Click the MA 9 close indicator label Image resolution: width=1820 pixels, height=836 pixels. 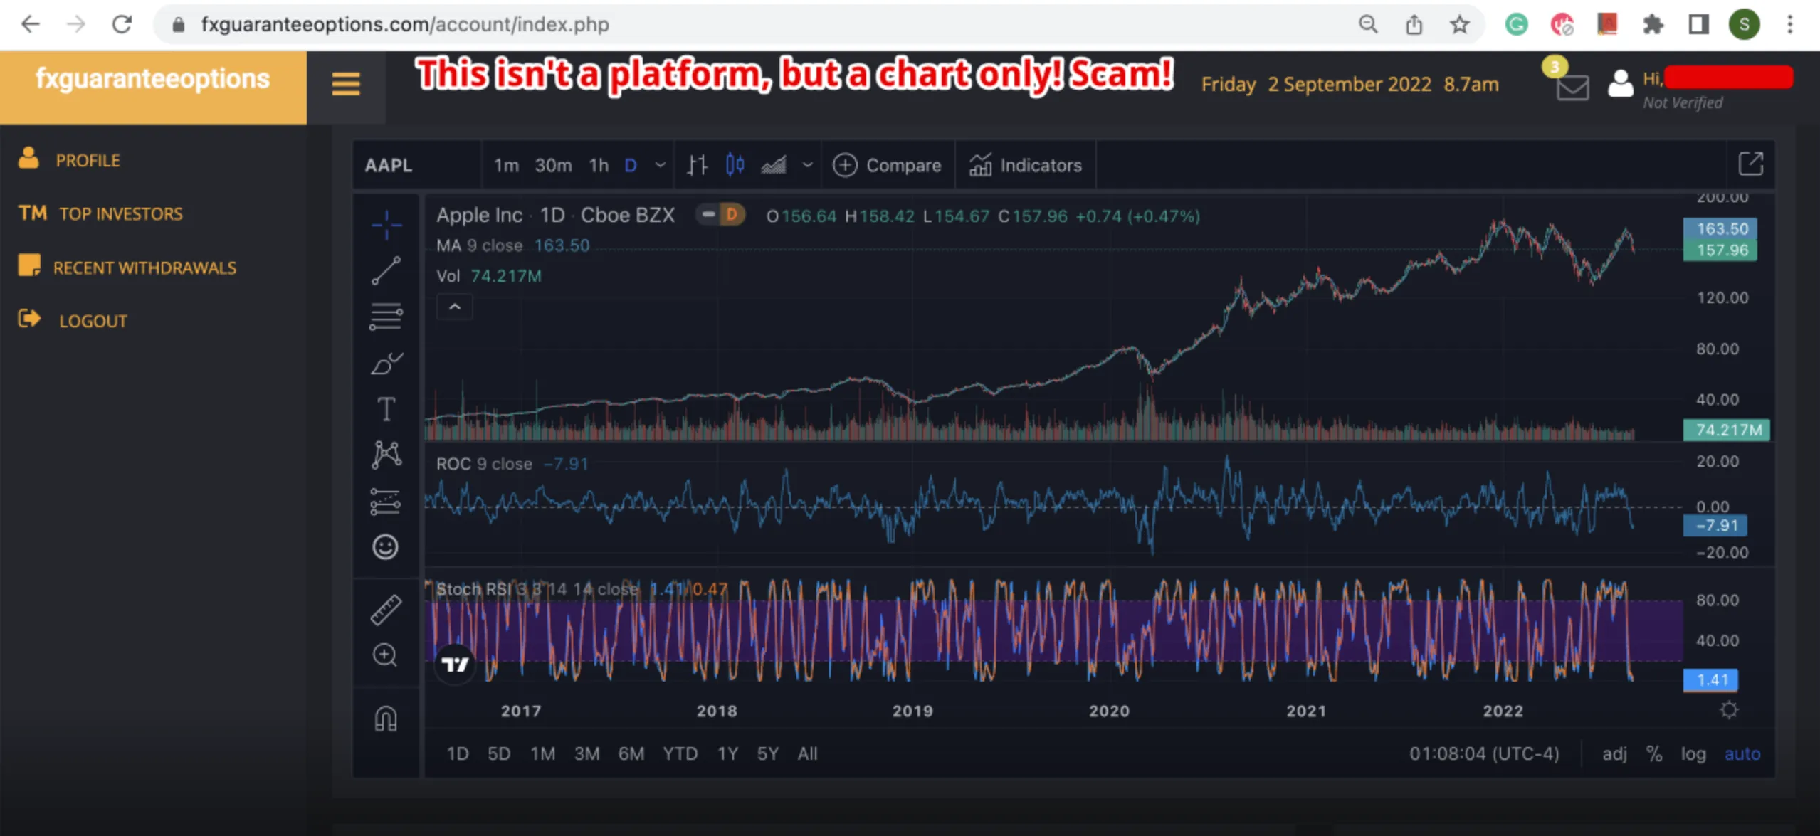479,245
